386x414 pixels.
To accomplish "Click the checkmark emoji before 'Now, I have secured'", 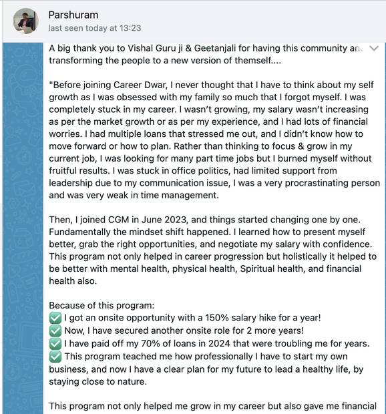I will point(55,331).
